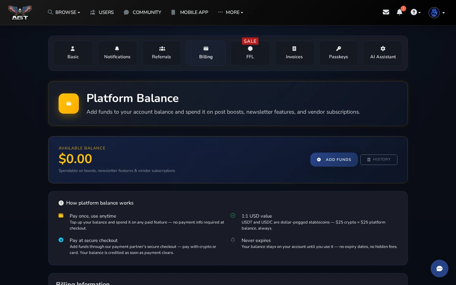Click the AGT eagle logo
The width and height of the screenshot is (456, 285).
pyautogui.click(x=20, y=12)
